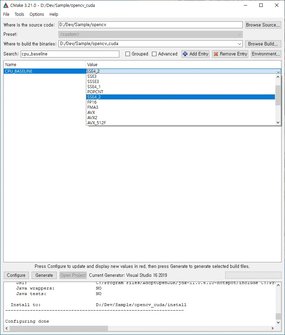This screenshot has width=285, height=335.
Task: Open the build binaries path dropdown
Action: [x=240, y=44]
